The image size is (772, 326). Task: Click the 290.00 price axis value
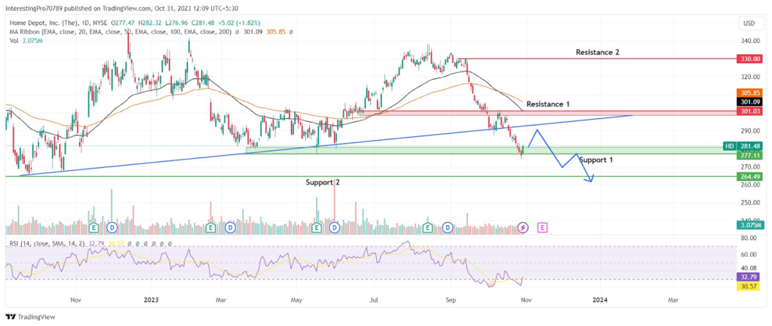click(x=749, y=131)
